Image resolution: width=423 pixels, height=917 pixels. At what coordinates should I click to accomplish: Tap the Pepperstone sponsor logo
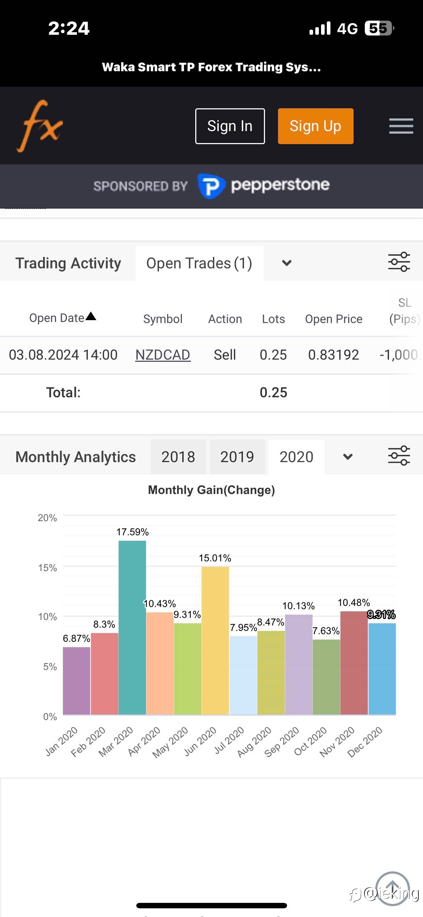tap(264, 186)
